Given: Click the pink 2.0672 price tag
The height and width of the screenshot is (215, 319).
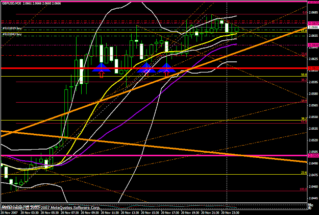Looking at the screenshot, I should [x=313, y=23].
